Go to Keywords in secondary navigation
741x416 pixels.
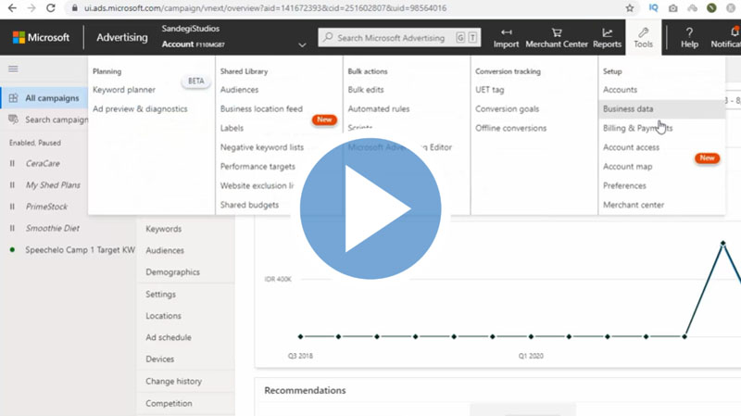(164, 229)
